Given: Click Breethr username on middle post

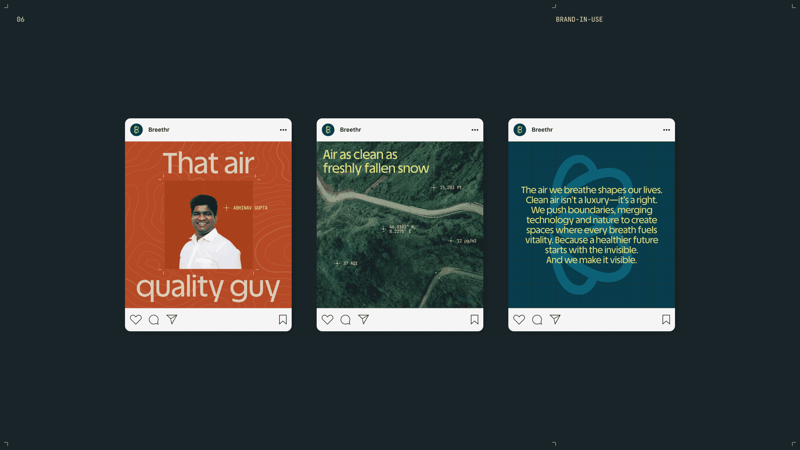Looking at the screenshot, I should point(350,130).
